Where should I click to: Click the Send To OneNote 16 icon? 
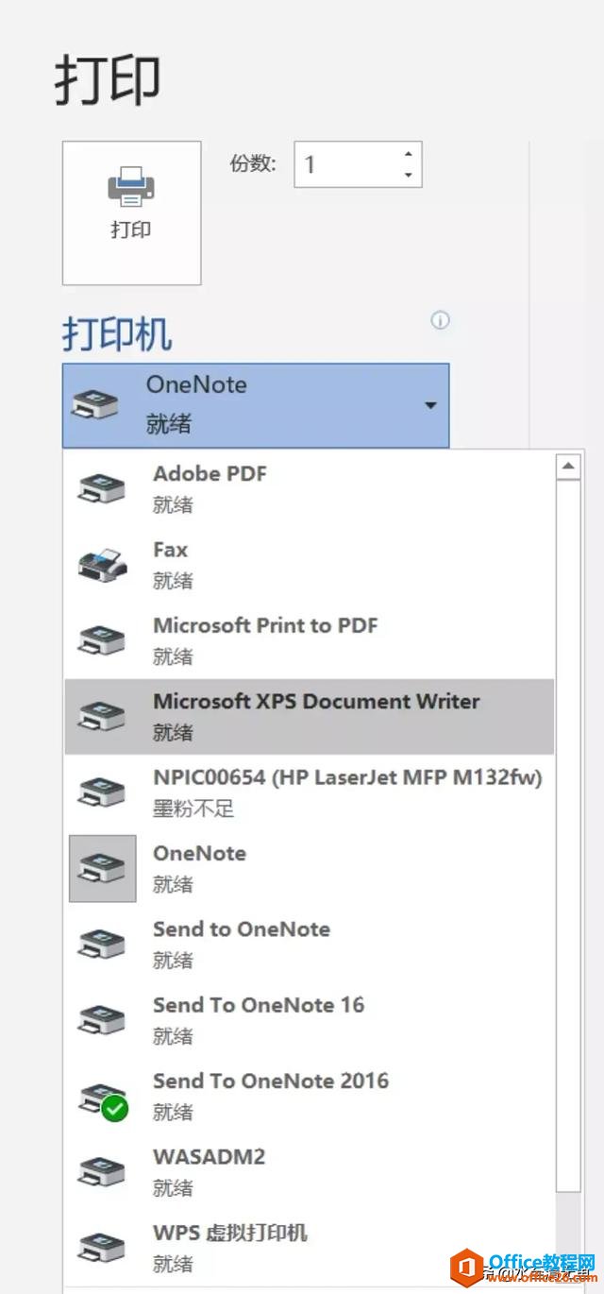click(101, 1019)
